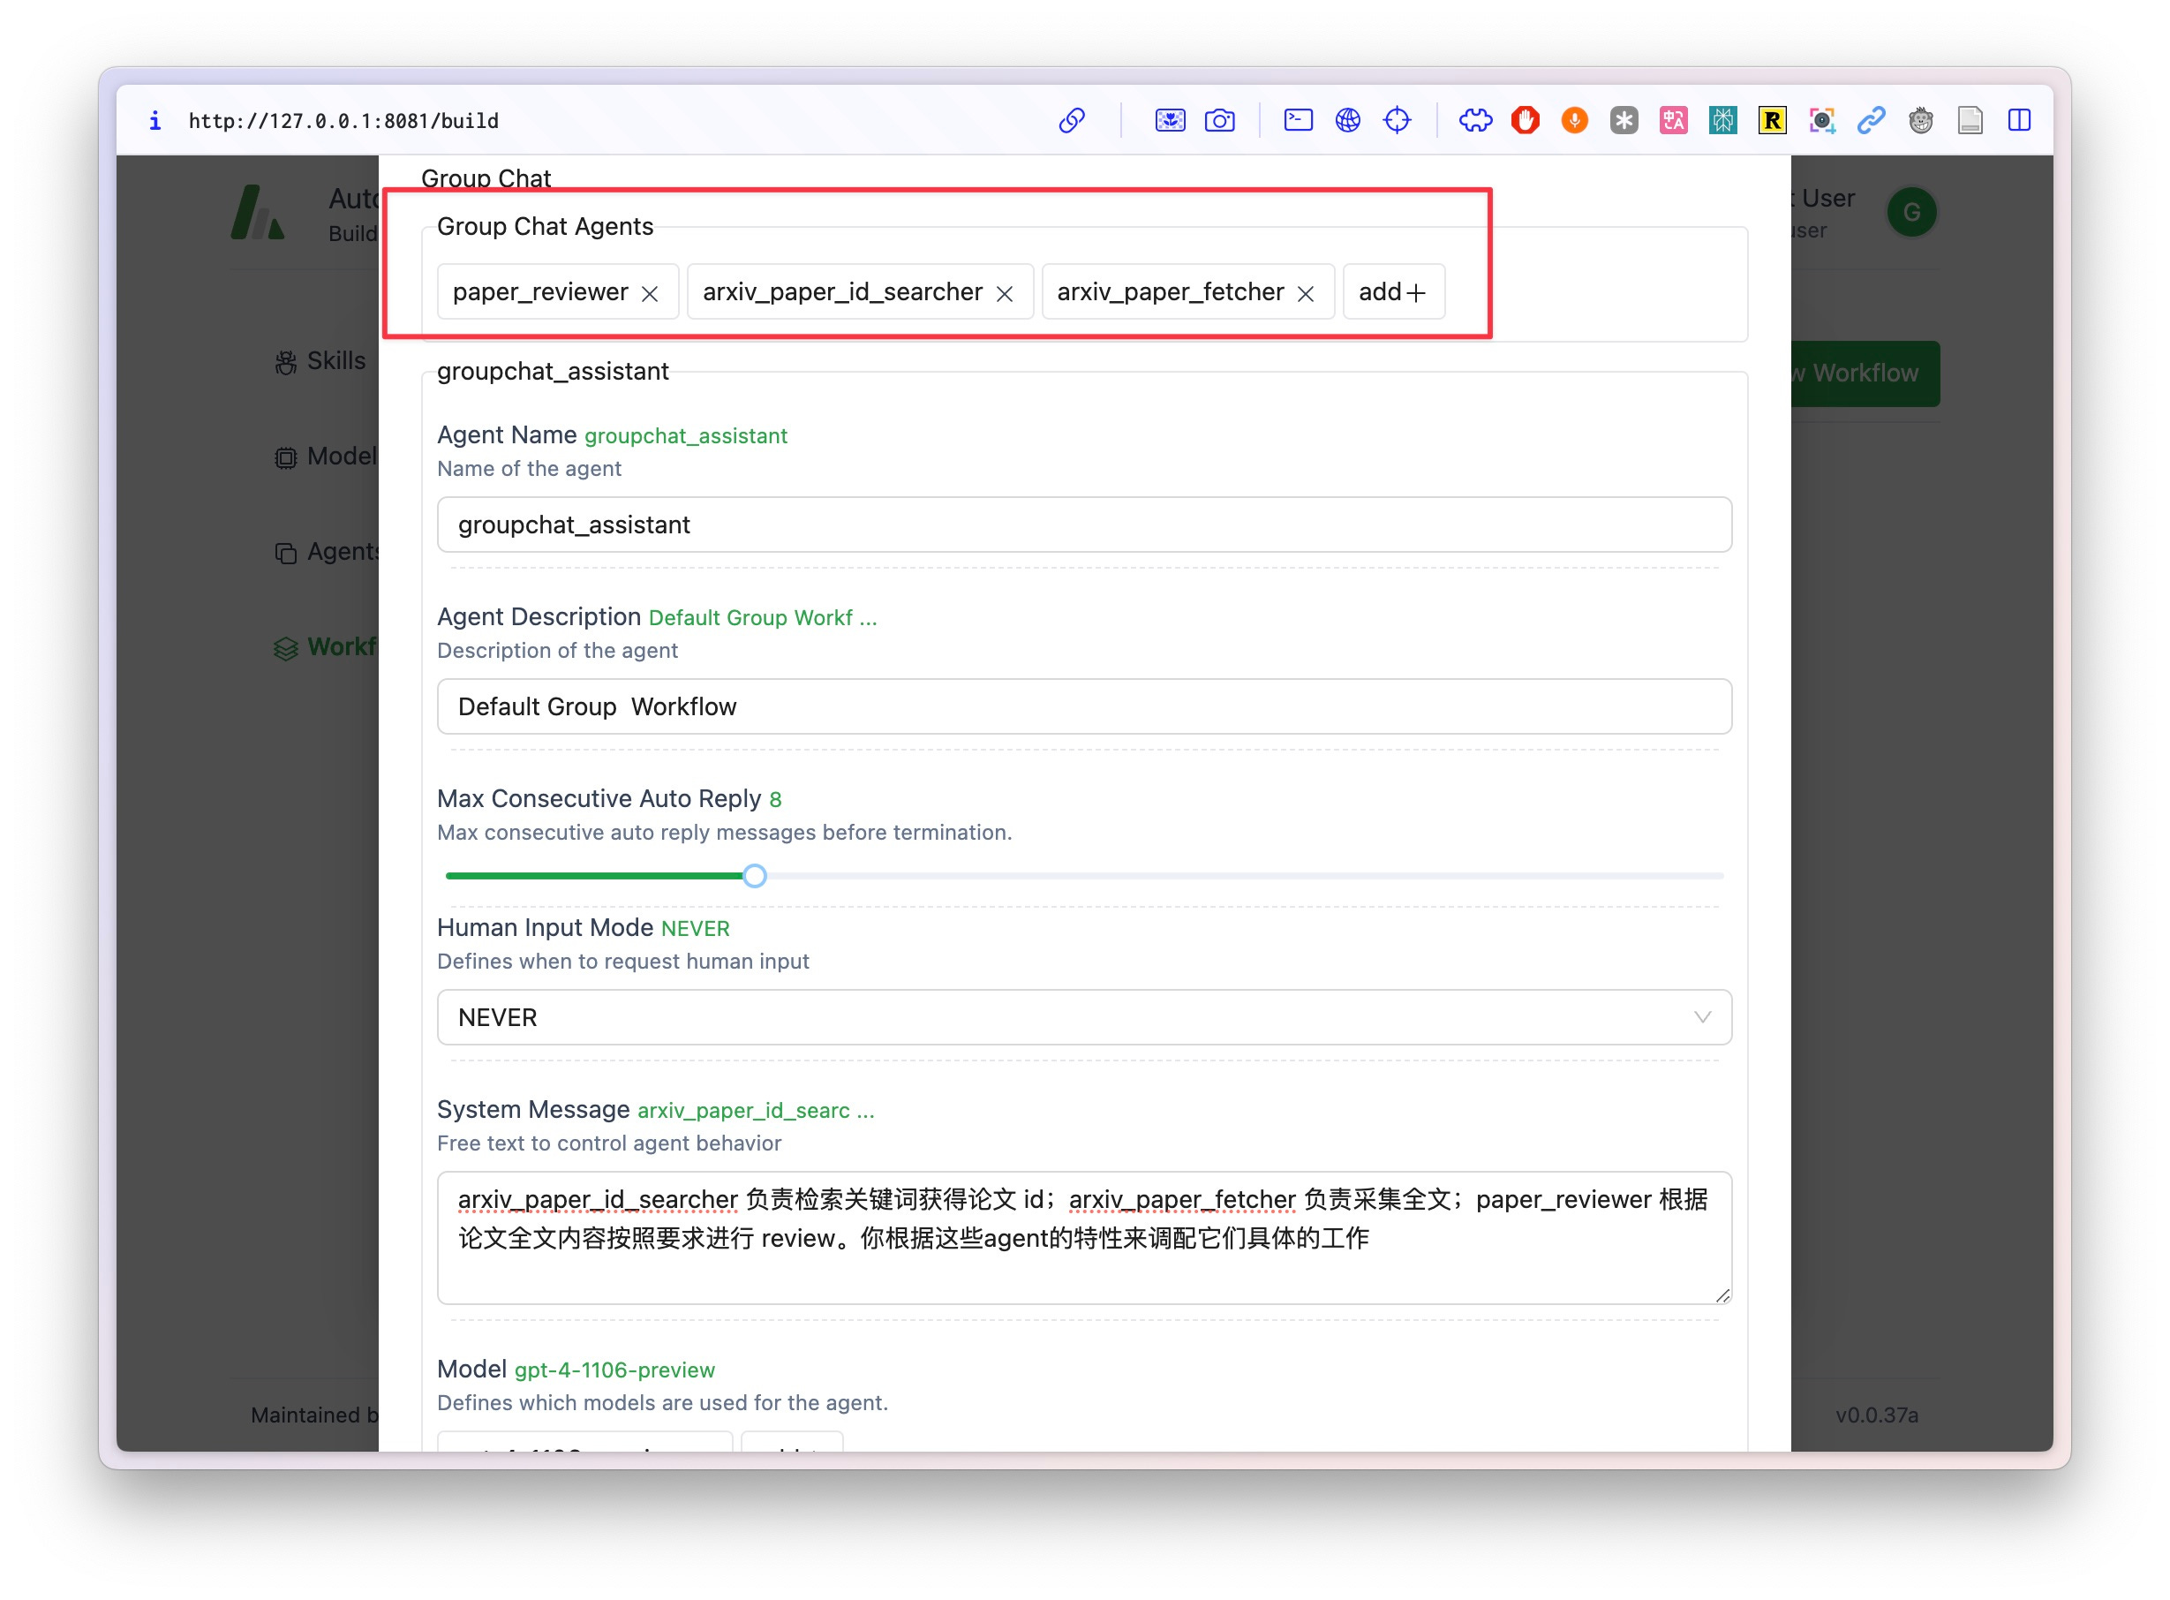Open the terminal console toolbar icon

point(1298,120)
